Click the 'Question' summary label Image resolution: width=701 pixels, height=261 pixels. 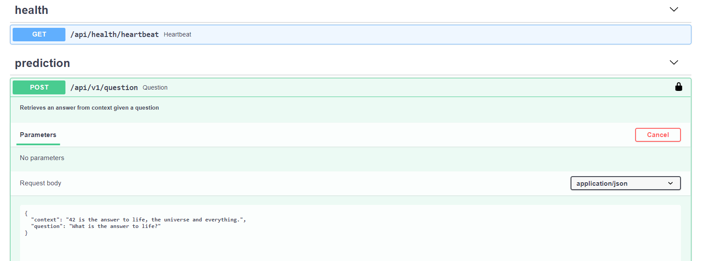155,87
